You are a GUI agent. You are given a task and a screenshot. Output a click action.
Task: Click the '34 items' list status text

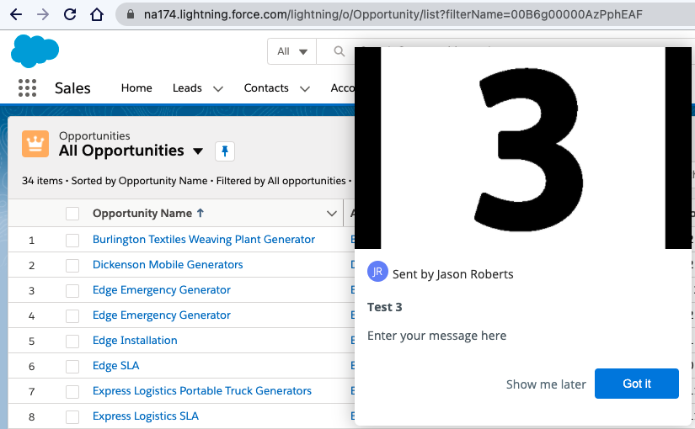[42, 181]
